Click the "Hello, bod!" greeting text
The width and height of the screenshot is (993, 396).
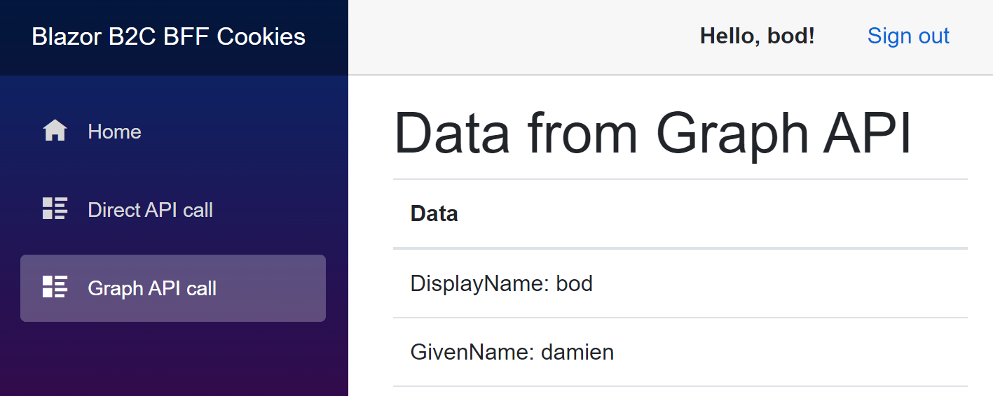[x=757, y=36]
